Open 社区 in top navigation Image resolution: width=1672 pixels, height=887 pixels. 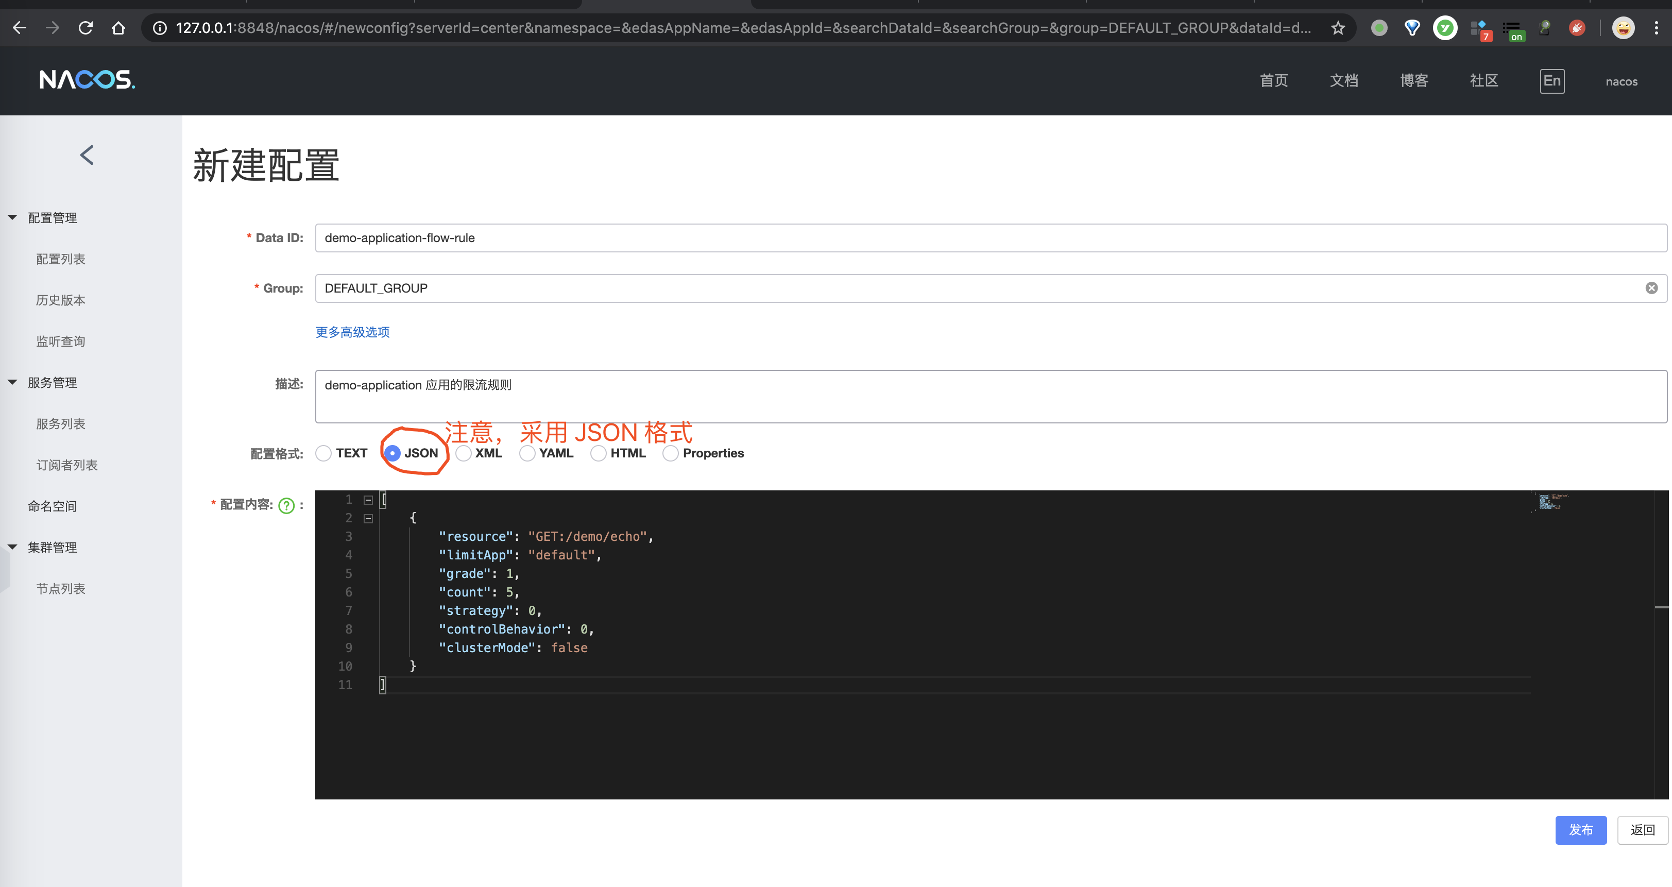1484,80
